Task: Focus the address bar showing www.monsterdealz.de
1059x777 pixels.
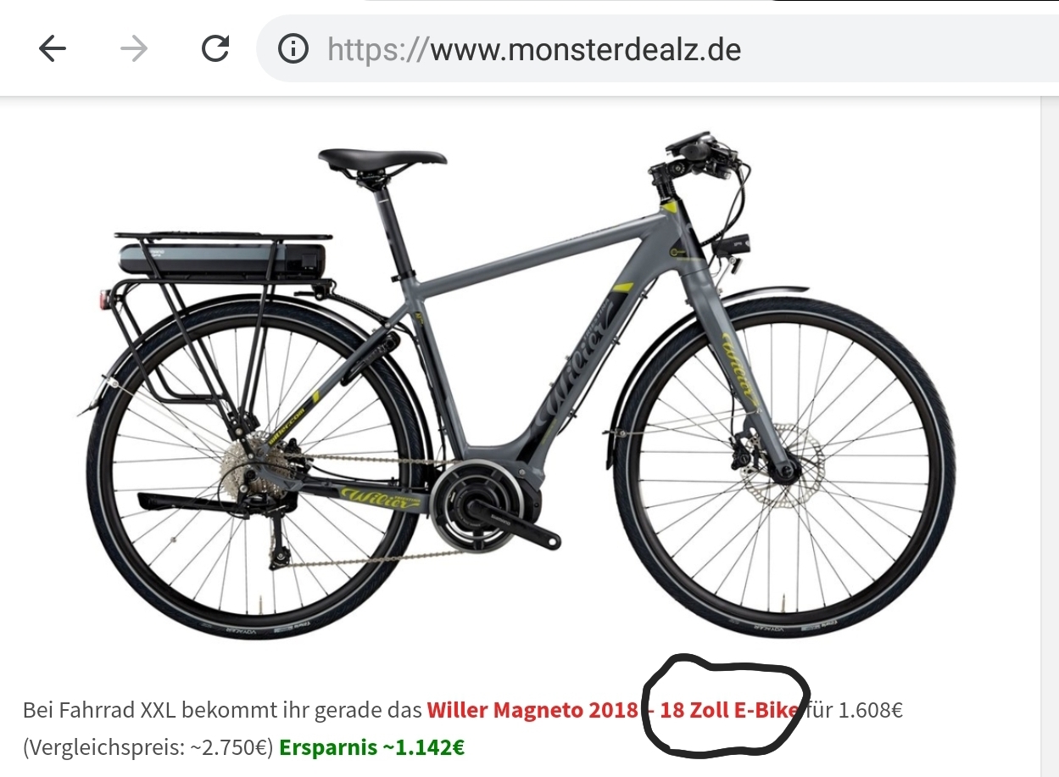Action: click(x=658, y=49)
